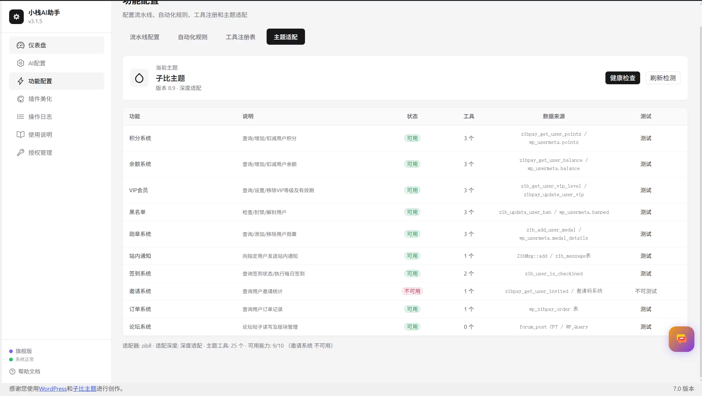Open the WordPress footer link
Viewport: 702px width, 396px height.
[x=53, y=389]
